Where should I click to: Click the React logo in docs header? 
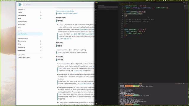(20, 5)
